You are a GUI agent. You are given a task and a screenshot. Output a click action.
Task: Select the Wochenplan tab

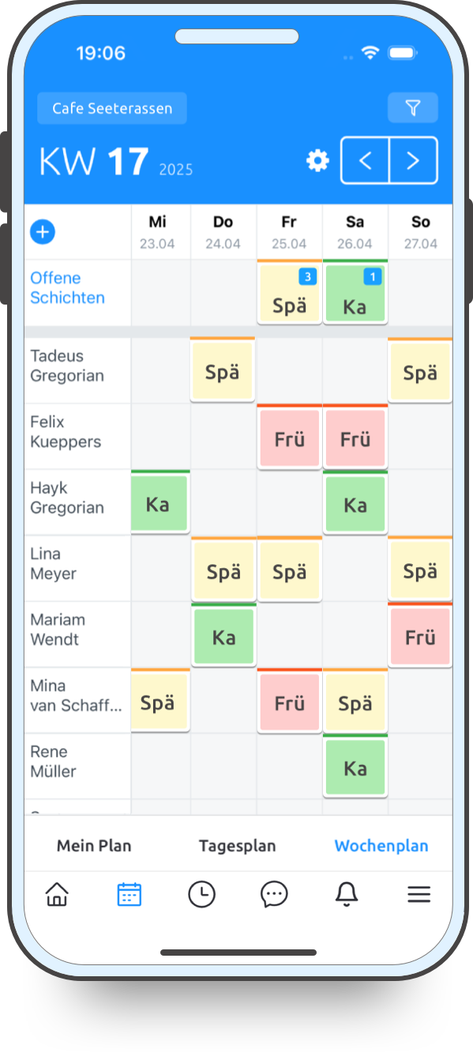coord(381,846)
